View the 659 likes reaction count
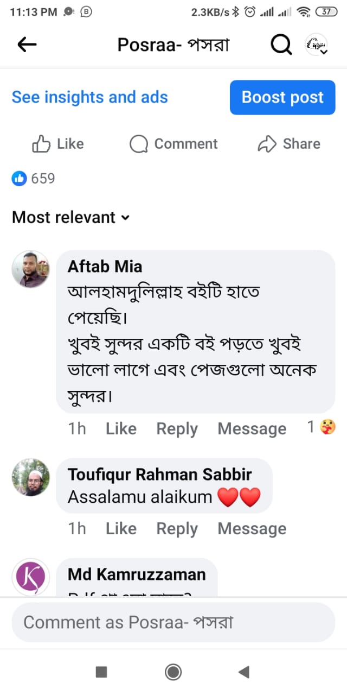This screenshot has width=347, height=695. (34, 178)
